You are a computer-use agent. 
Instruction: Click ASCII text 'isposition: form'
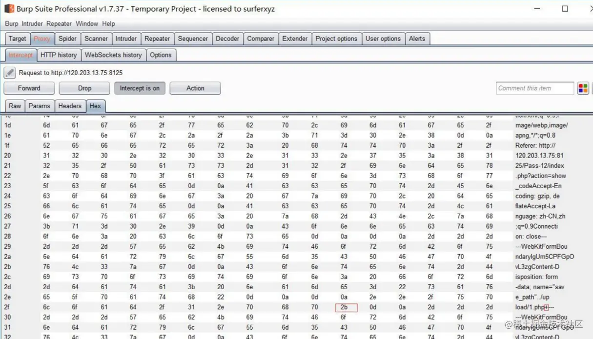click(536, 277)
